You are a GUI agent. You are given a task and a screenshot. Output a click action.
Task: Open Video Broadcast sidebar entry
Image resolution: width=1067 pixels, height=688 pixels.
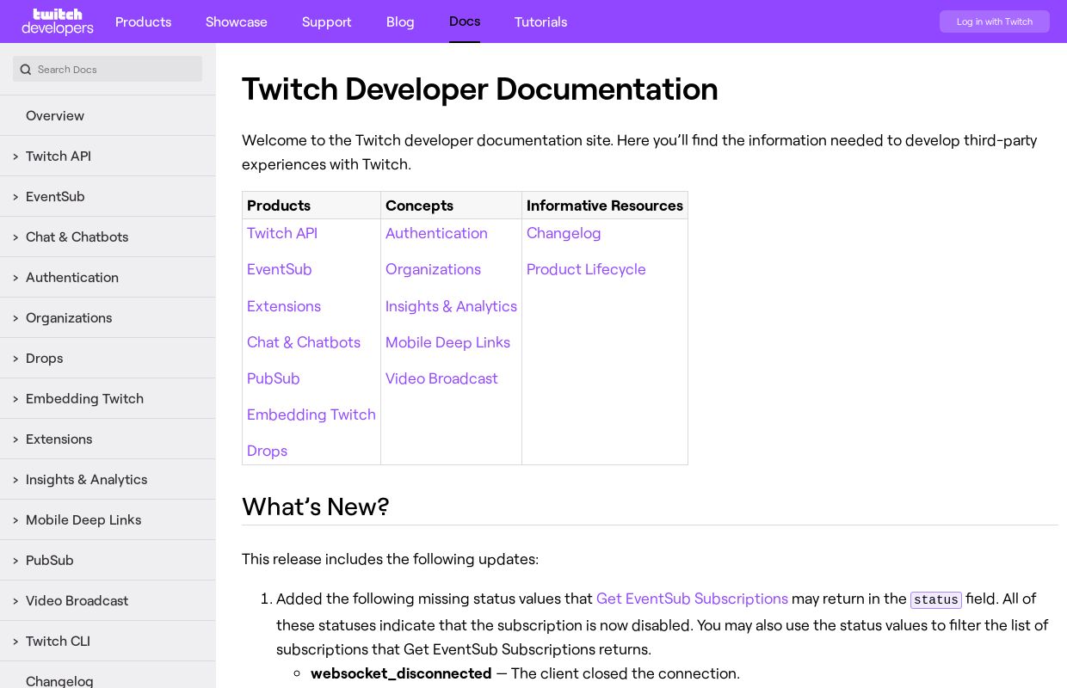pyautogui.click(x=77, y=600)
